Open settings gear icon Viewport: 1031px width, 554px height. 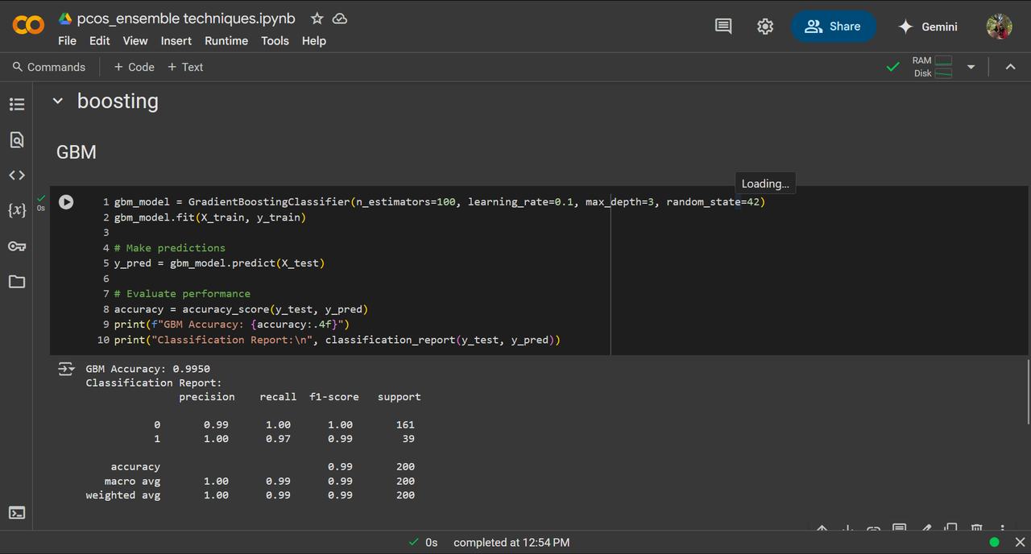coord(765,27)
